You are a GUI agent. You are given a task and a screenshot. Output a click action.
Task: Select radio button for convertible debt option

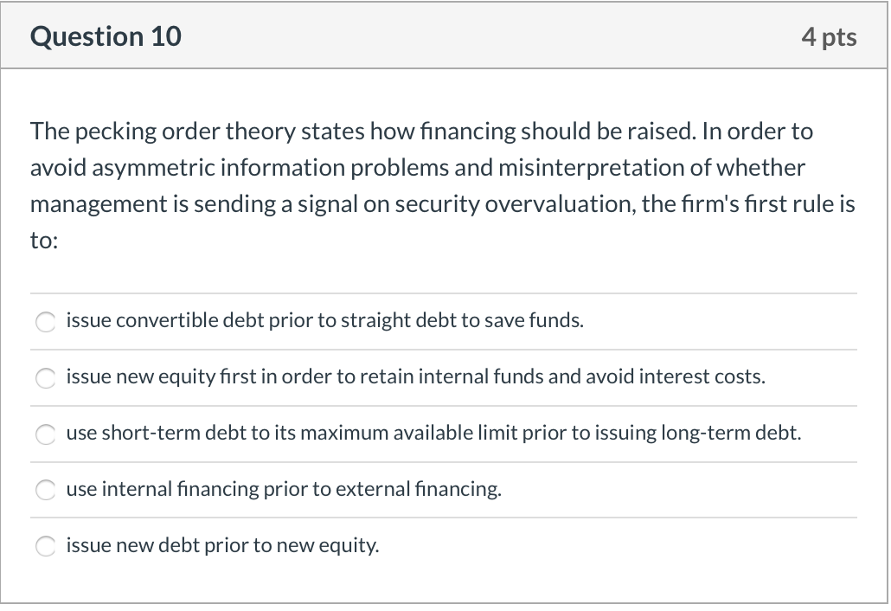[46, 322]
